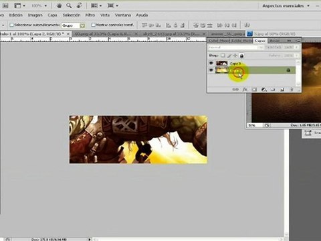321x241 pixels.
Task: Toggle lock transparent pixels
Action: [223, 56]
